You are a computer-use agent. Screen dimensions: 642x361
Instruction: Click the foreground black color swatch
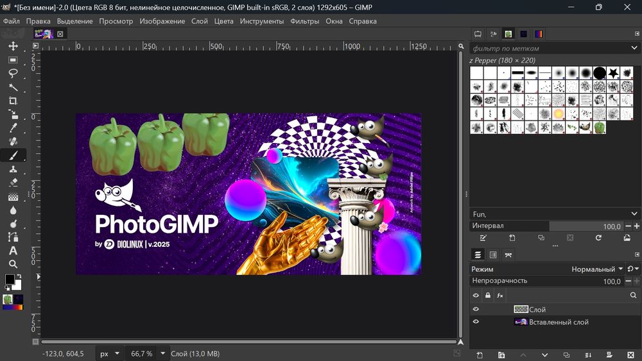pyautogui.click(x=9, y=279)
